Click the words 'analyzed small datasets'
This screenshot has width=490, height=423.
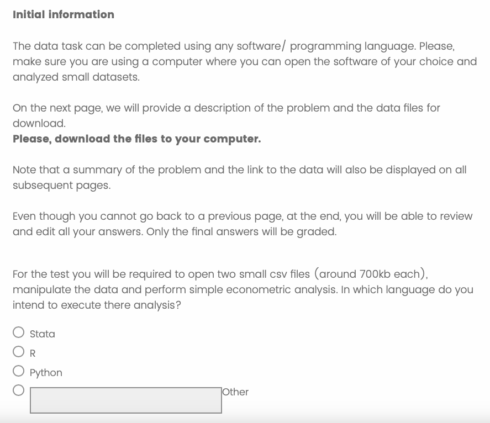pos(75,77)
